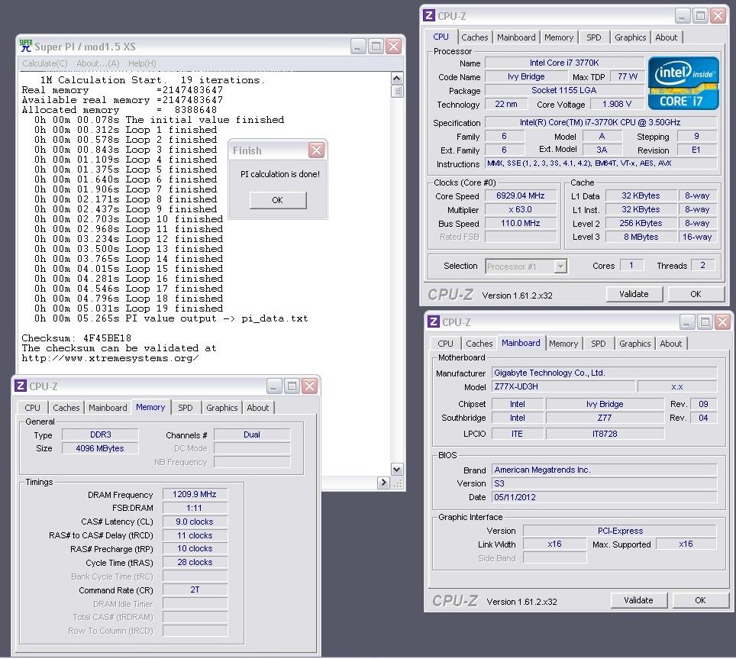The image size is (736, 659).
Task: Click Command Rate value 2T
Action: [195, 590]
